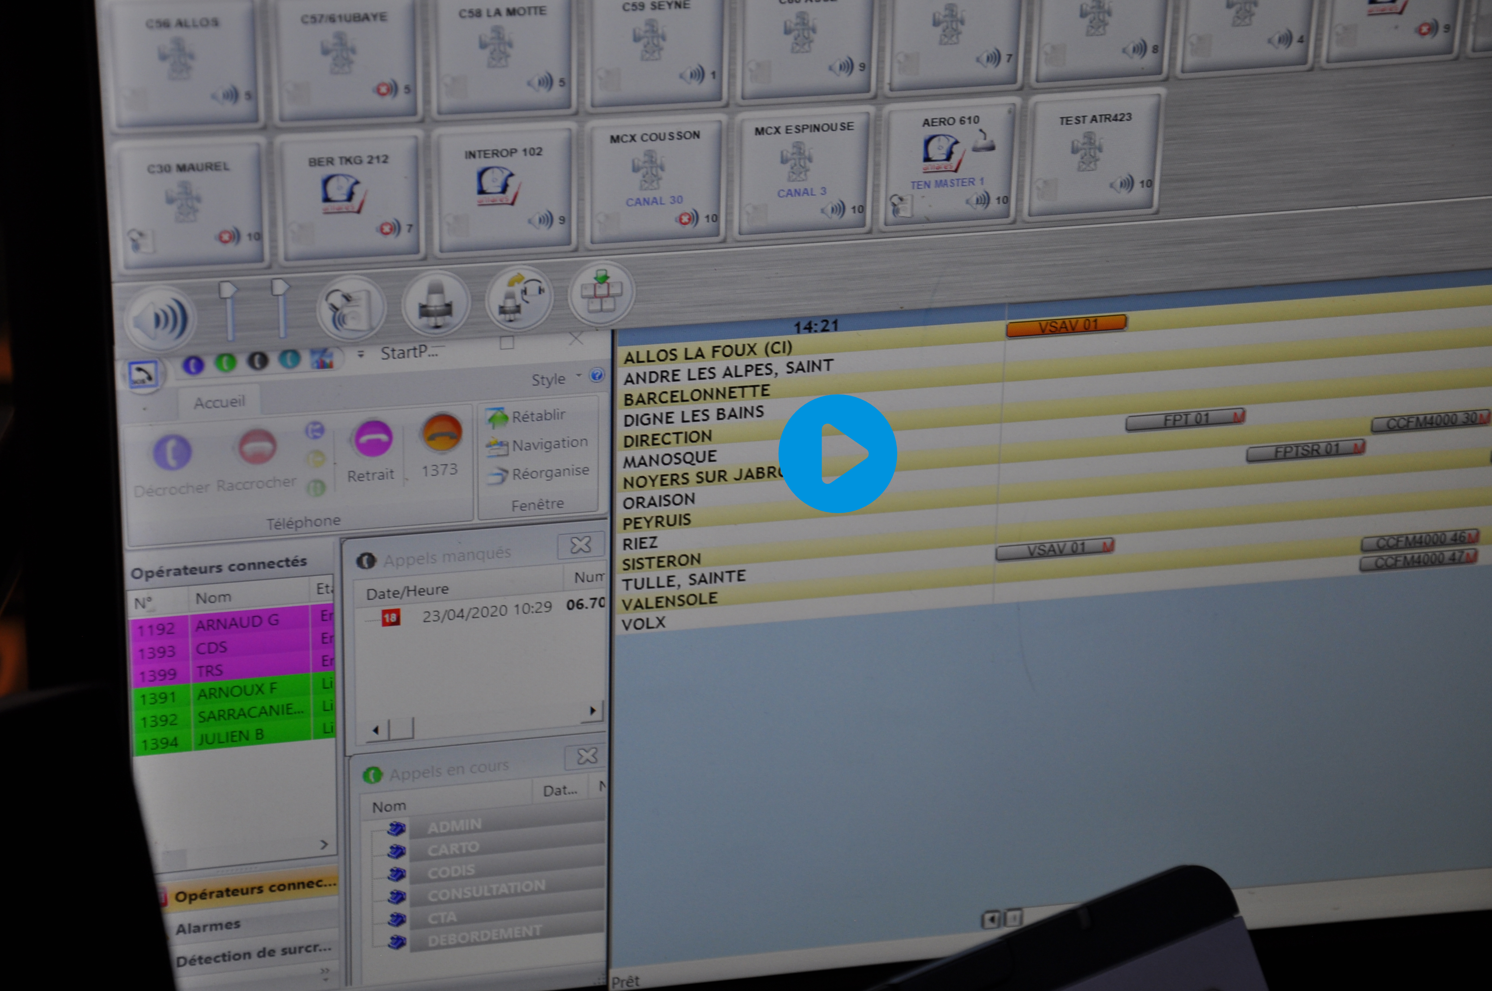Click the Rétablir window command

coord(527,417)
